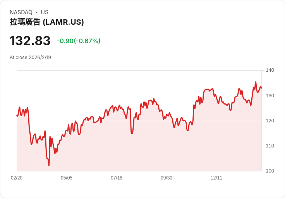This screenshot has height=198, width=285.
Task: Click the 110 y-axis price label
Action: click(x=270, y=146)
